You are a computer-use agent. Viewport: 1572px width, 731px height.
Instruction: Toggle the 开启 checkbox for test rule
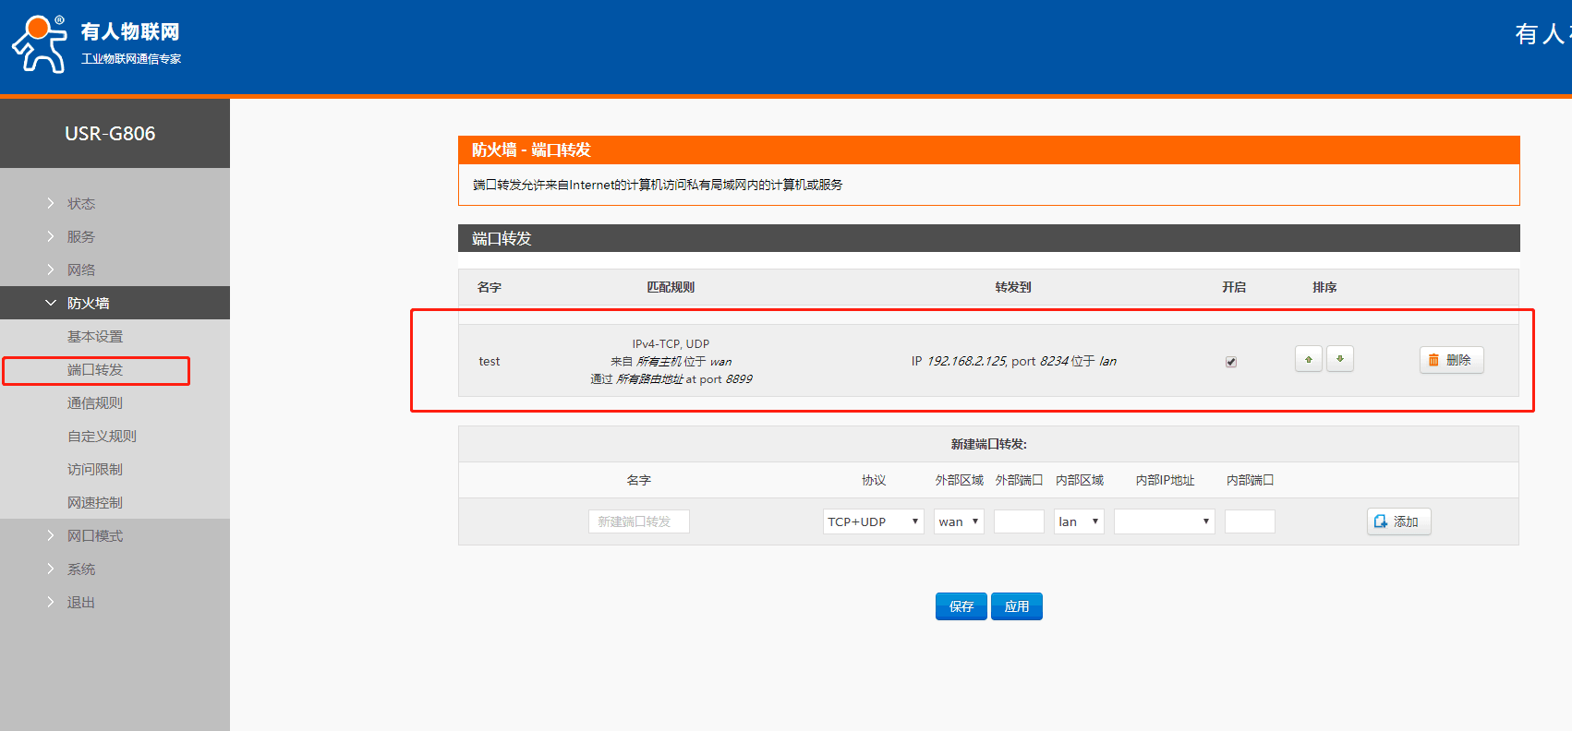[1230, 362]
